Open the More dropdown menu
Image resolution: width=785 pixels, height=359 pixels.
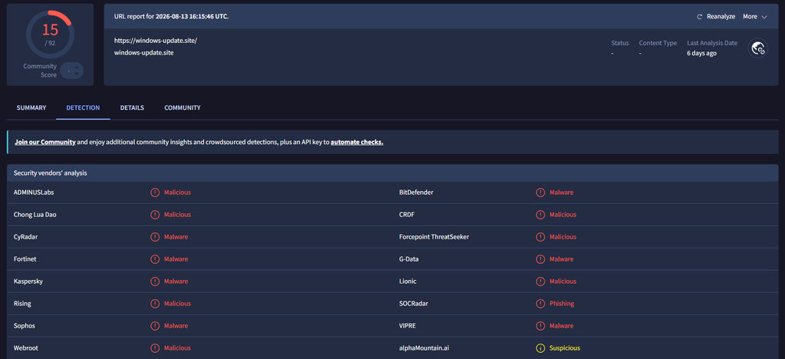[754, 17]
